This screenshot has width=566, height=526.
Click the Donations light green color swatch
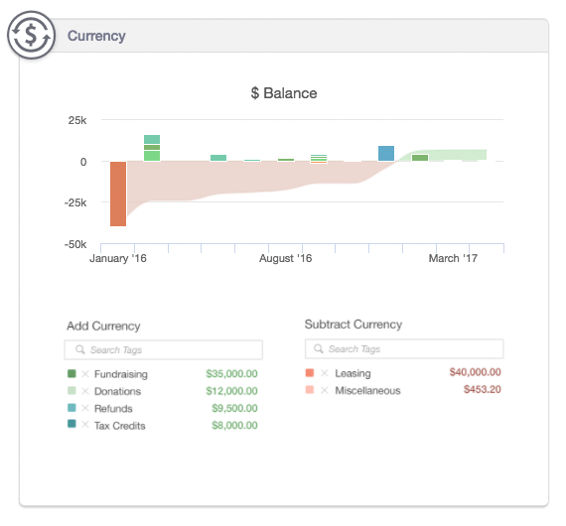point(71,390)
